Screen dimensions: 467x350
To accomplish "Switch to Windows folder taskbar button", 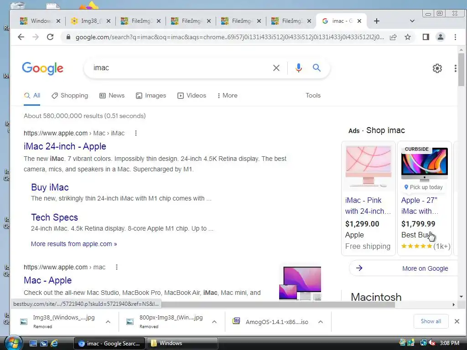I will tap(182, 343).
